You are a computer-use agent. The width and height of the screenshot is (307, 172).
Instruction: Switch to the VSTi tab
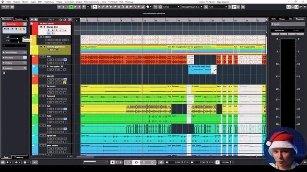point(273,19)
